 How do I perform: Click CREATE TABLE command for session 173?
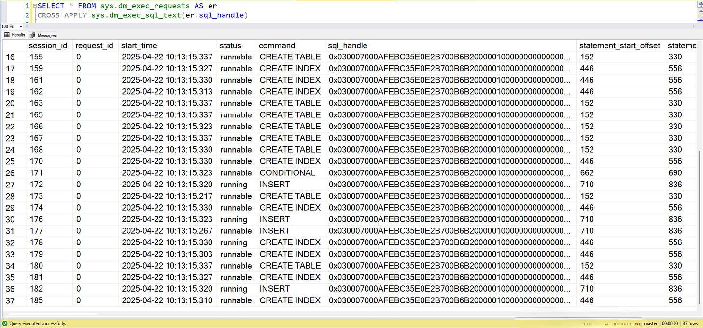291,196
